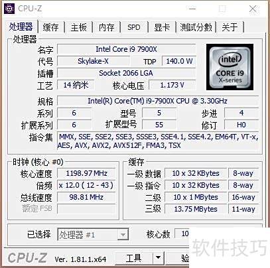Click the 工具 button
The image size is (270, 268).
[x=134, y=257]
